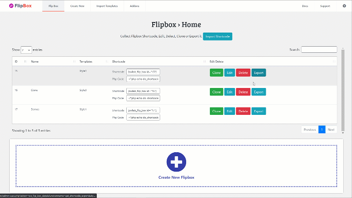The width and height of the screenshot is (352, 198).
Task: Sort by Shortcode column arrows
Action: pos(204,62)
